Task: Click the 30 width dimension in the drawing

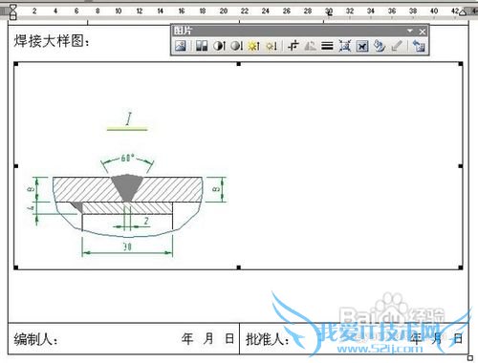Action: pyautogui.click(x=127, y=246)
